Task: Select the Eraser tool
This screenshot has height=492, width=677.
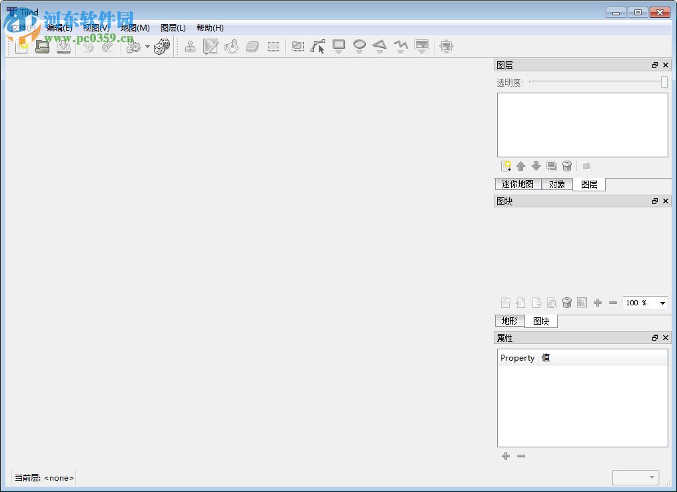Action: click(252, 47)
